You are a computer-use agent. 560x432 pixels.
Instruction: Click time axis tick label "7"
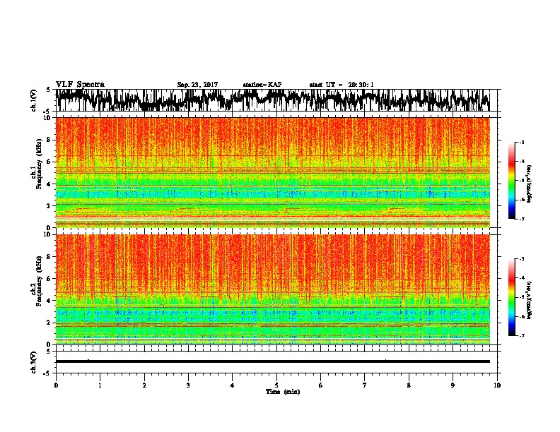click(365, 385)
